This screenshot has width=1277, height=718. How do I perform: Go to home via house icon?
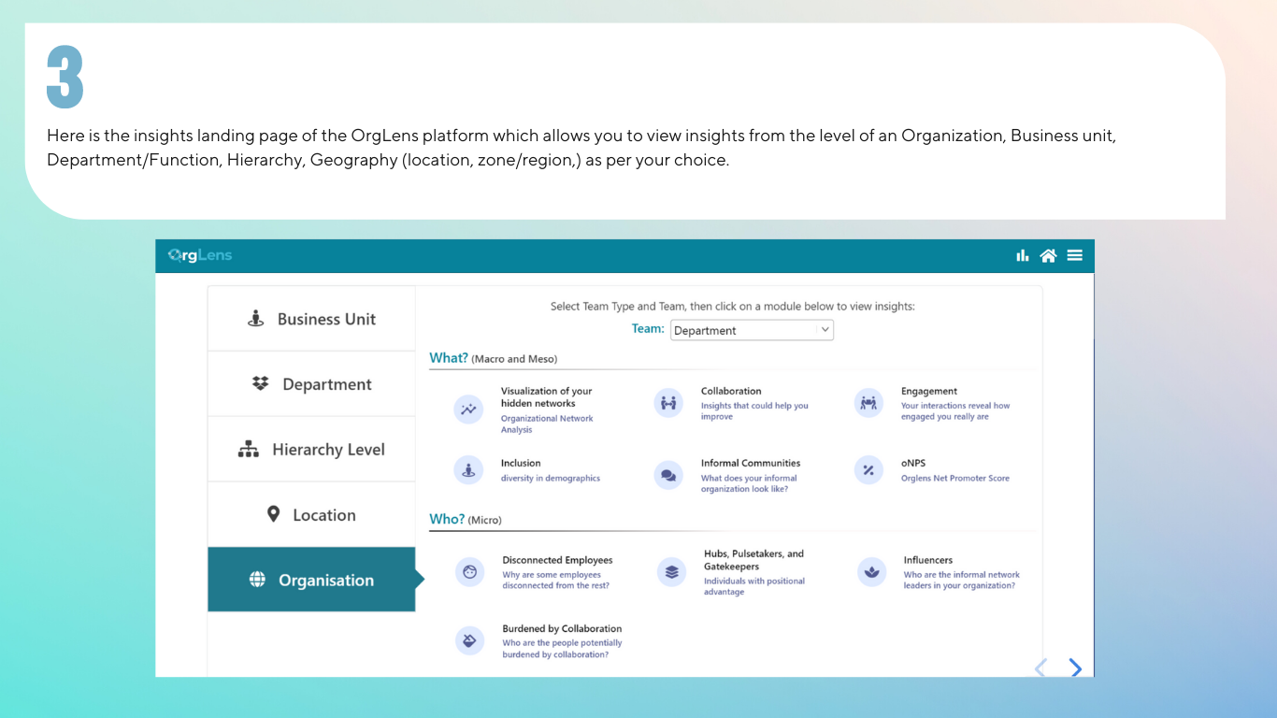1048,255
